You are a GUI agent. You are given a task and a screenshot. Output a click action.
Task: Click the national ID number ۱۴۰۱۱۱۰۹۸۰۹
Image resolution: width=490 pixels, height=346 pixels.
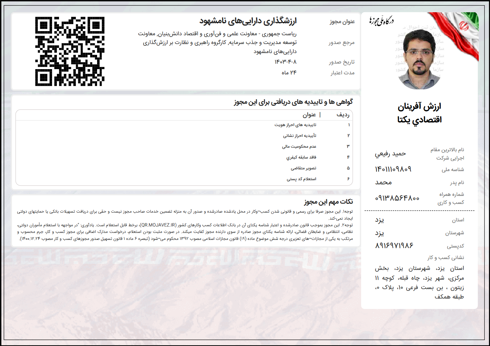(x=393, y=169)
